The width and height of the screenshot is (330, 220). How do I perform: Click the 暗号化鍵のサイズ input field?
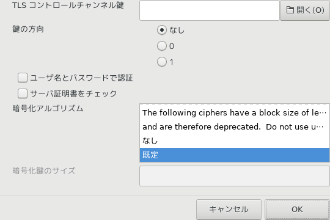(235, 176)
